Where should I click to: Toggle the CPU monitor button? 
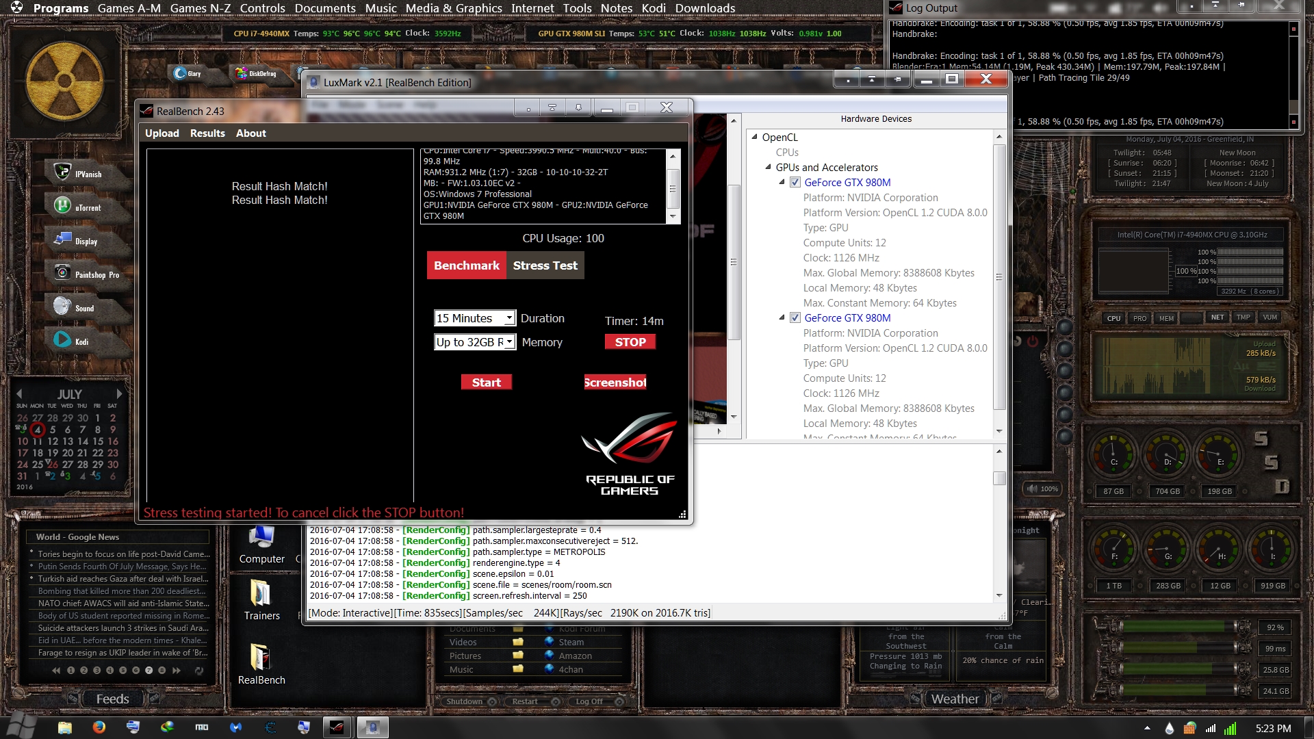[x=1114, y=318]
